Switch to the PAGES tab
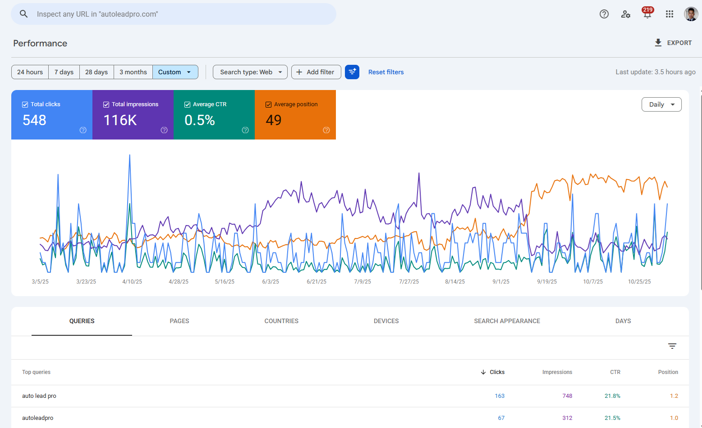The height and width of the screenshot is (428, 702). [x=179, y=321]
